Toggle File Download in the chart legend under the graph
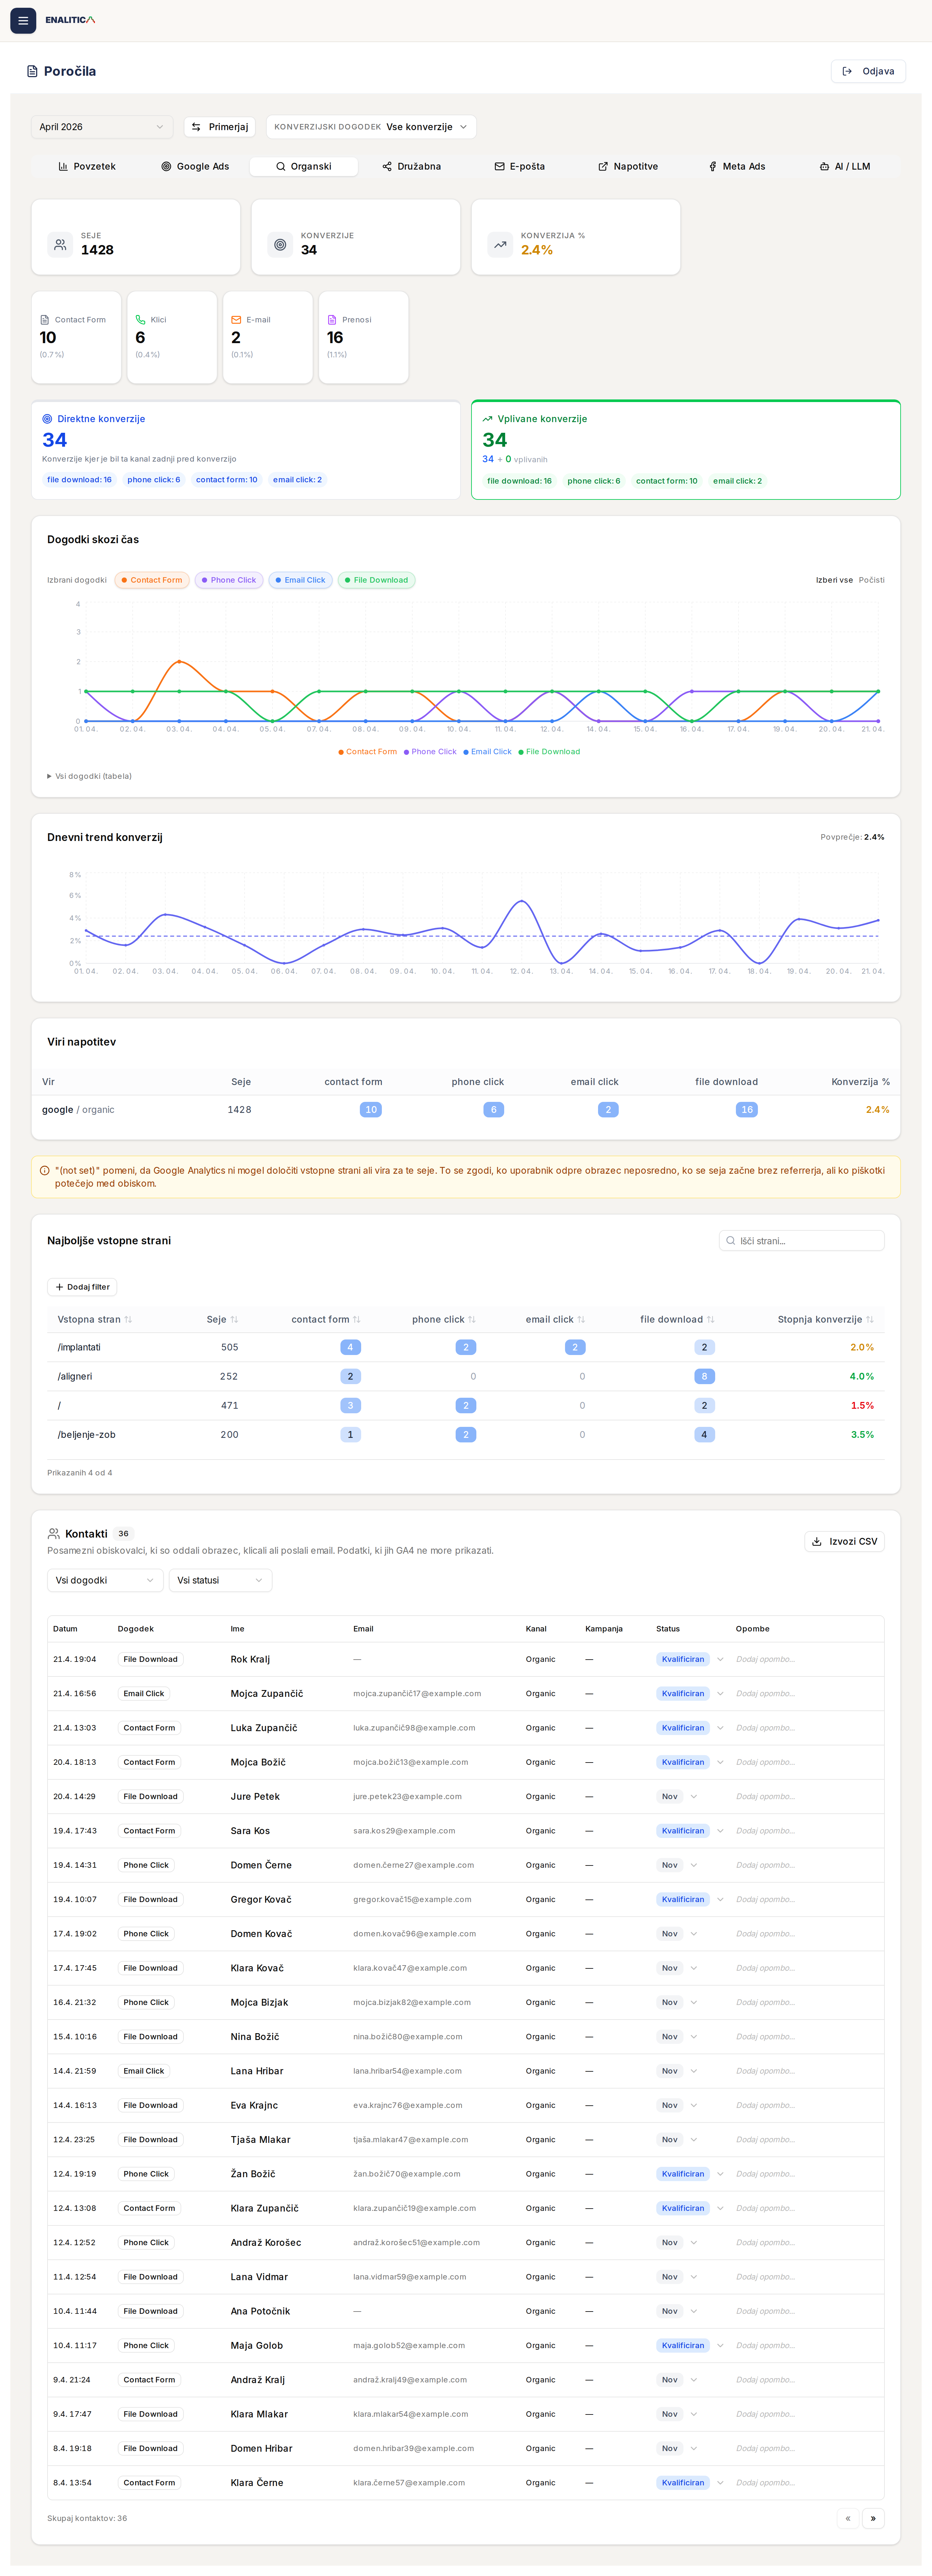This screenshot has width=932, height=2576. [549, 752]
